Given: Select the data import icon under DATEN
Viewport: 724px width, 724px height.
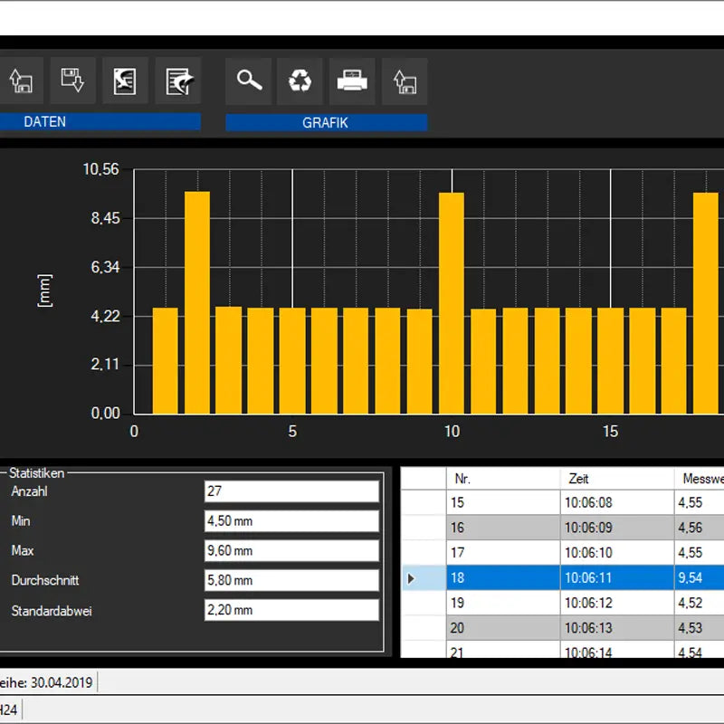Looking at the screenshot, I should coord(21,81).
